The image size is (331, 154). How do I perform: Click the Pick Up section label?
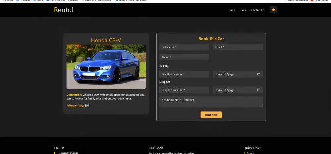pyautogui.click(x=164, y=66)
